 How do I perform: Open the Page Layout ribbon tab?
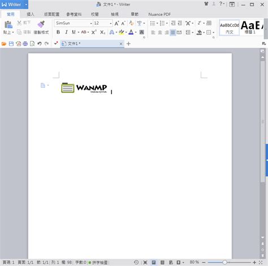51,14
